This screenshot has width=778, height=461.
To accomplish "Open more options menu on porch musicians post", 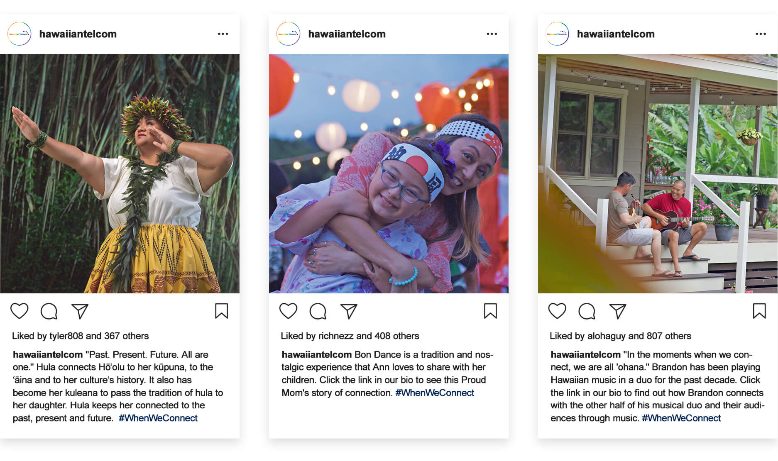I will tap(761, 34).
